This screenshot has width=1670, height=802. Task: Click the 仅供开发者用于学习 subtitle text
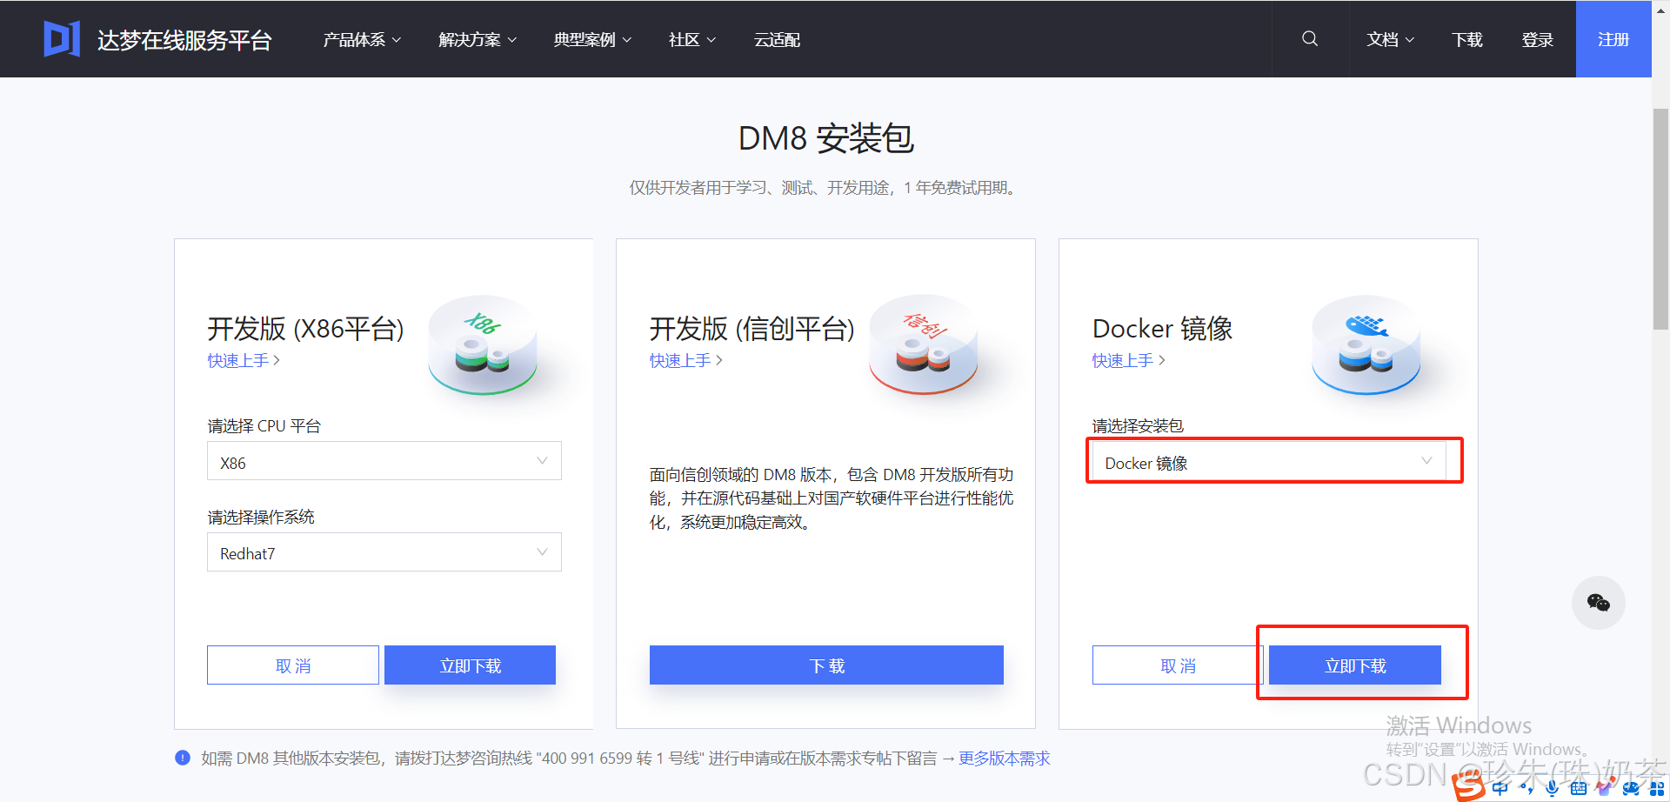(825, 188)
